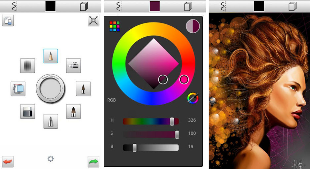The image size is (310, 169).
Task: Select the streaky texture brush
Action: click(27, 65)
